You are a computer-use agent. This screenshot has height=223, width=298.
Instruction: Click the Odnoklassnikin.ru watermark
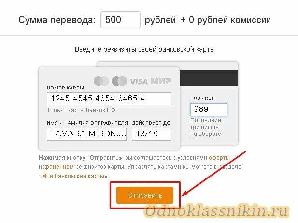217,211
